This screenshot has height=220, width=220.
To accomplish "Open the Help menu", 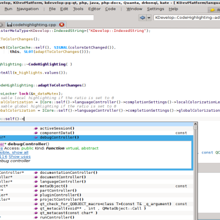I will (x=173, y=9).
